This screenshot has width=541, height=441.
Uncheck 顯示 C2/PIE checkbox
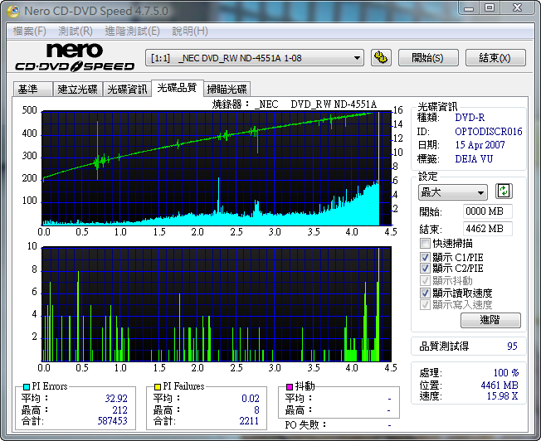coord(425,269)
